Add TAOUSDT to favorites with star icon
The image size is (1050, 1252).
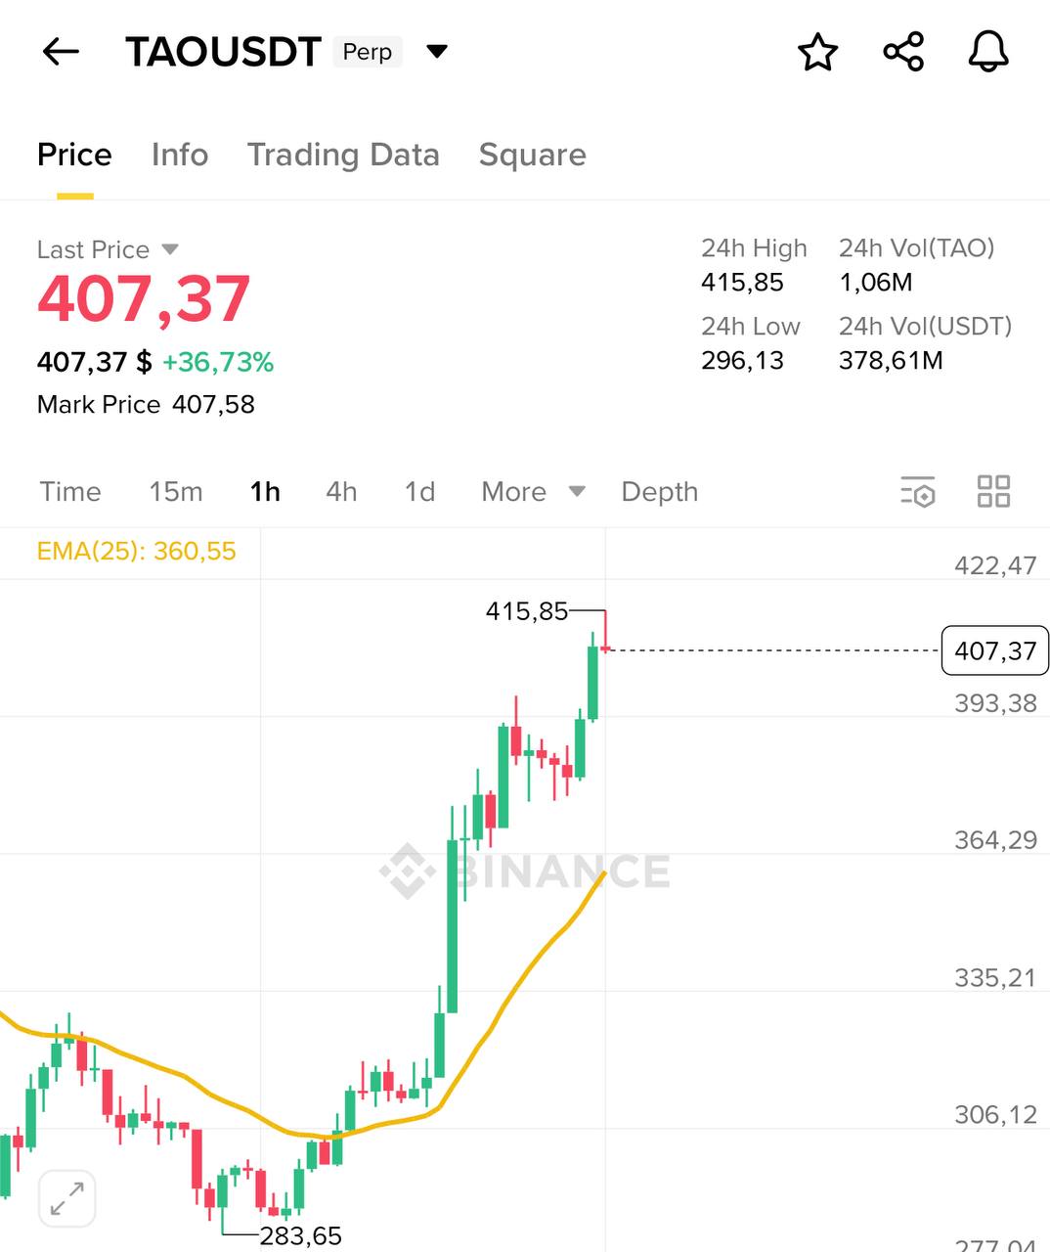(817, 52)
